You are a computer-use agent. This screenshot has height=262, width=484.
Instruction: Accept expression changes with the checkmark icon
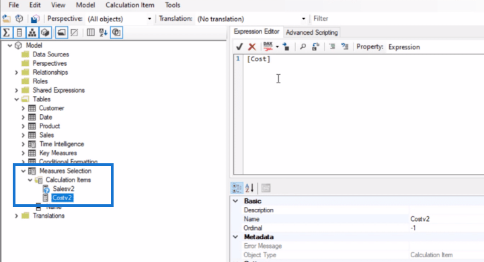239,46
